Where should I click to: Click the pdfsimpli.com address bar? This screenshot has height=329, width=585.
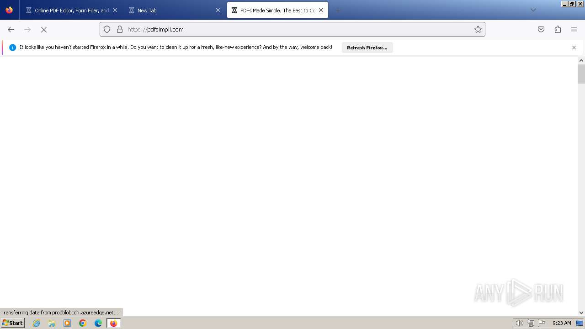pos(292,29)
